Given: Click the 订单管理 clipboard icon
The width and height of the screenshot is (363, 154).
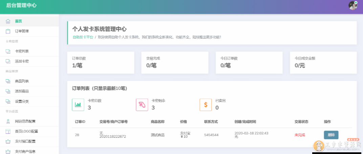Looking at the screenshot, I should coord(8,31).
